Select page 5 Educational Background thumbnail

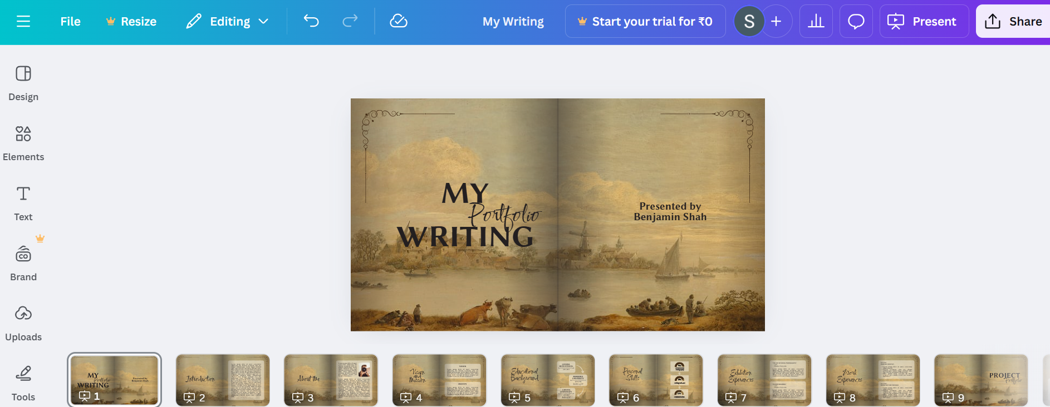point(548,380)
